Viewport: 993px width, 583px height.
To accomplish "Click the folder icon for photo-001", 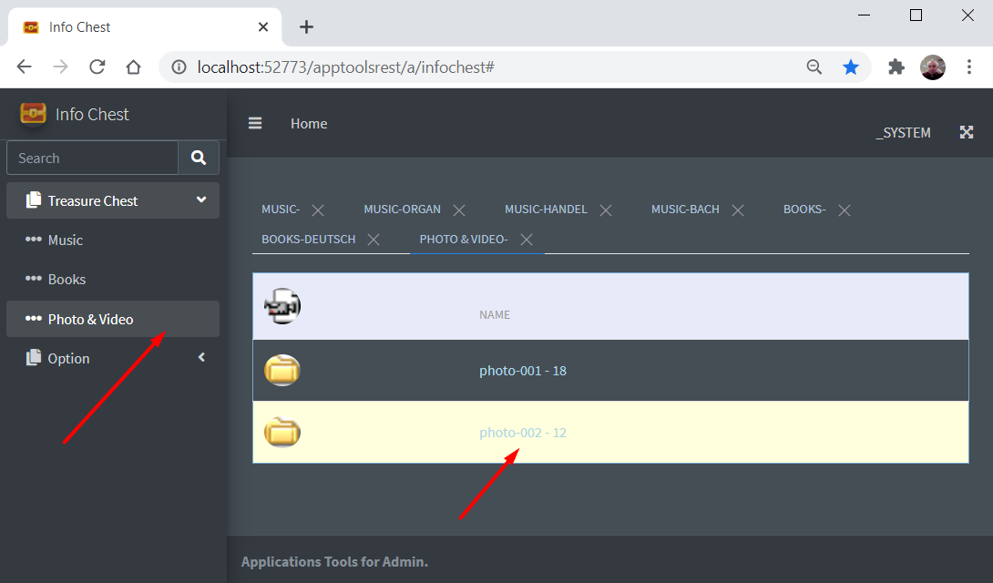I will [282, 371].
